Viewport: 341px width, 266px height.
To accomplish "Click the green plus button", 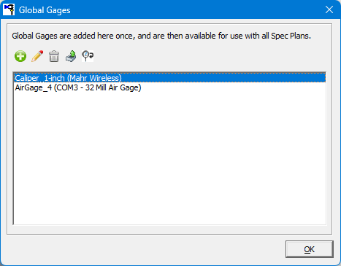I will (20, 56).
